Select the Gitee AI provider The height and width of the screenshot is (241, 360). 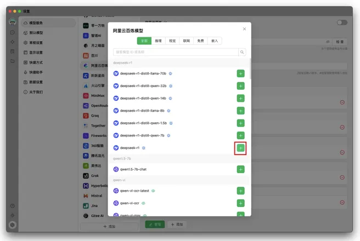click(94, 216)
